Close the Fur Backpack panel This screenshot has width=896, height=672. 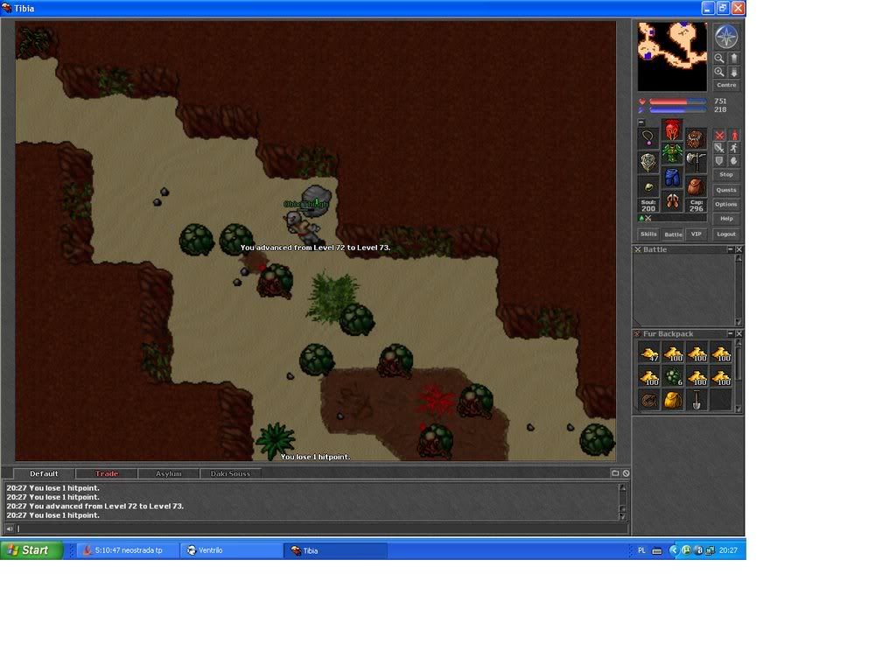click(738, 333)
